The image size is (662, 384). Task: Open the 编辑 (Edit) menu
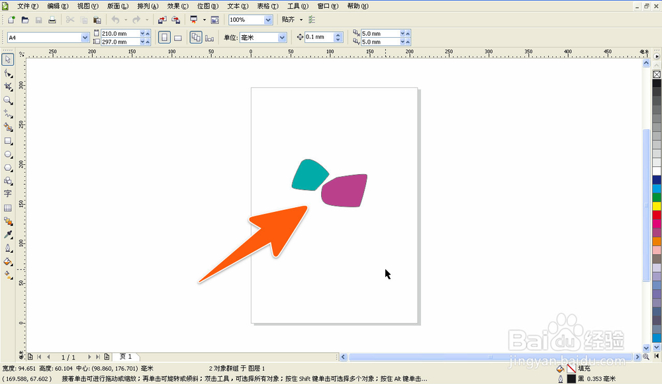(x=58, y=6)
